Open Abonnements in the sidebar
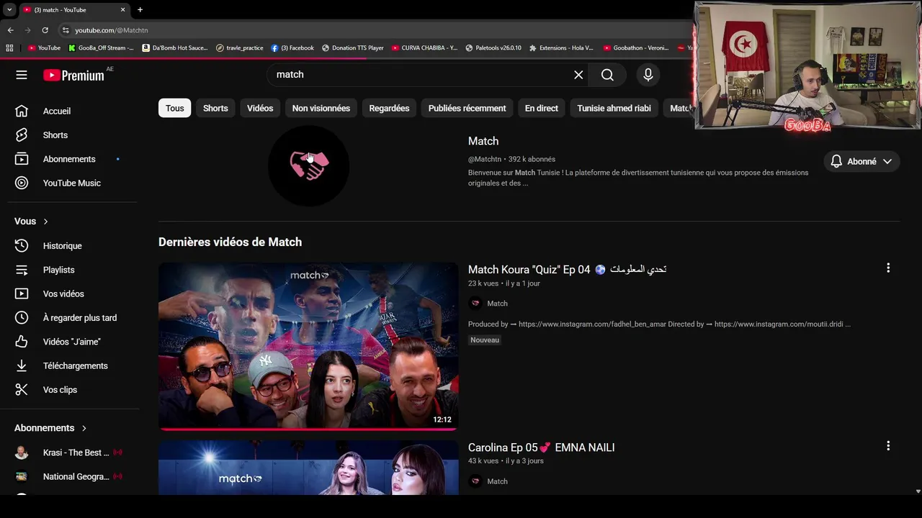This screenshot has width=922, height=518. coord(69,159)
